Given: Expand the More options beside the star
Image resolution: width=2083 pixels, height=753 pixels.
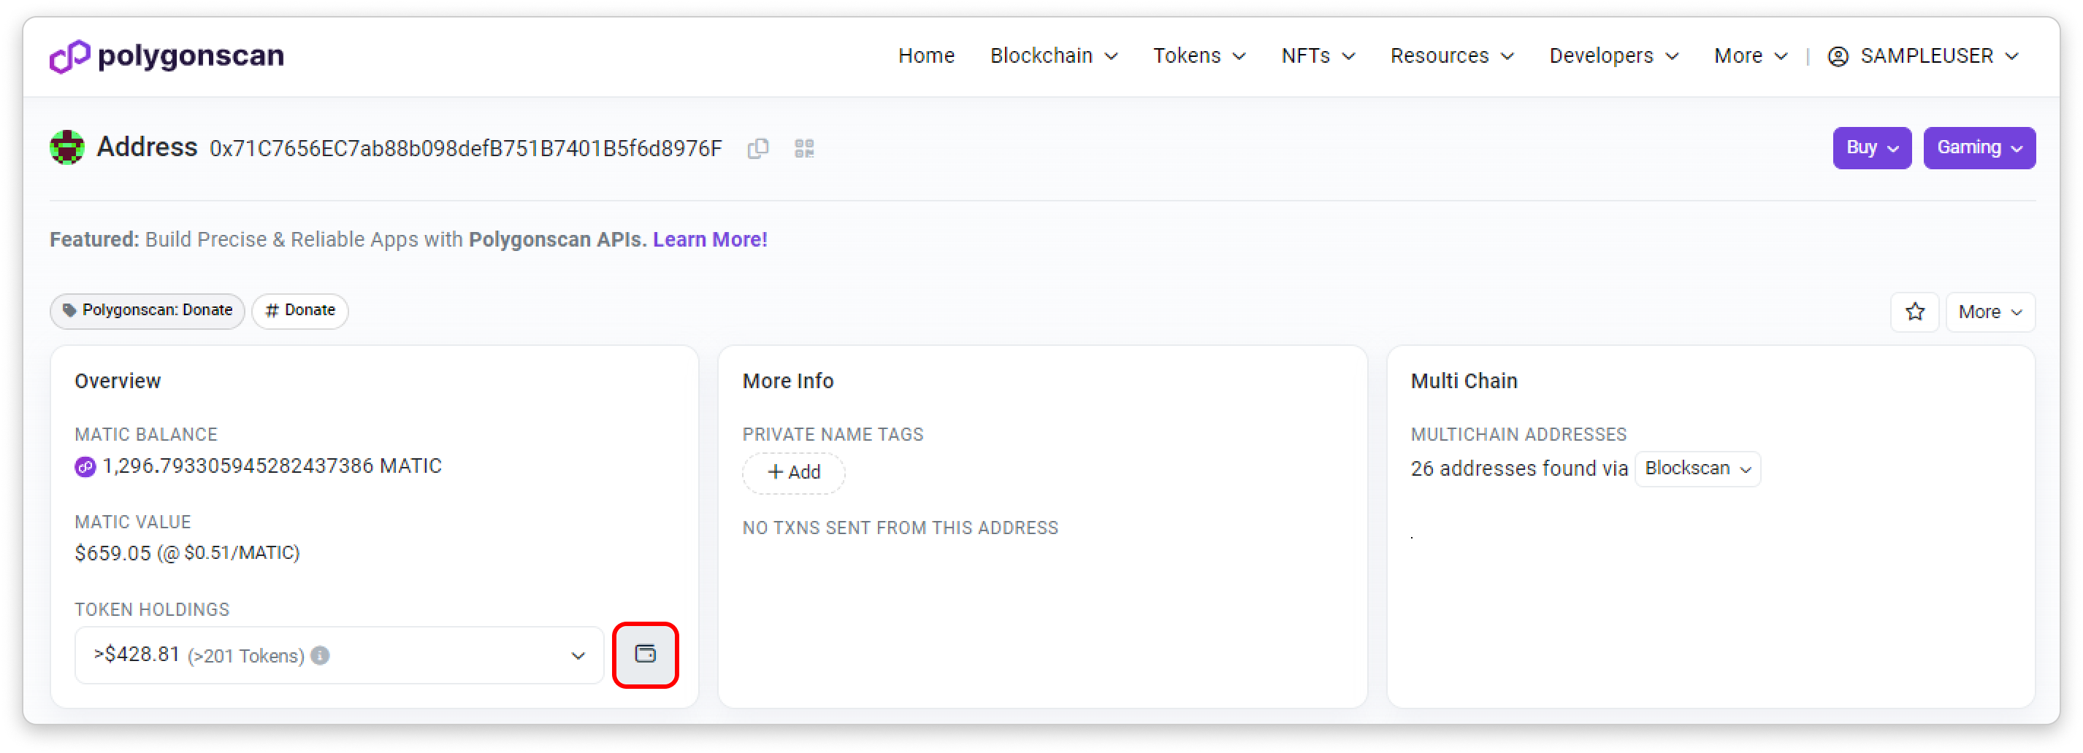Looking at the screenshot, I should (x=1990, y=312).
